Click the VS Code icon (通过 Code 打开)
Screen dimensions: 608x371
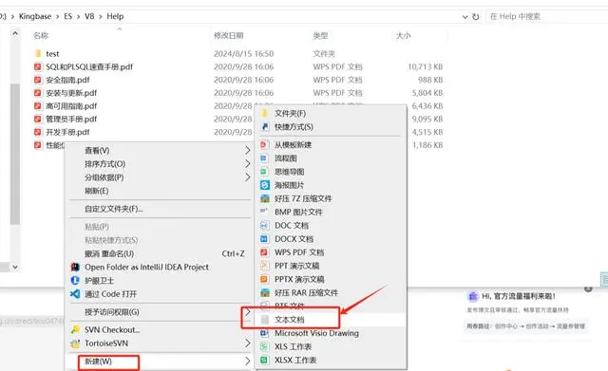[75, 294]
